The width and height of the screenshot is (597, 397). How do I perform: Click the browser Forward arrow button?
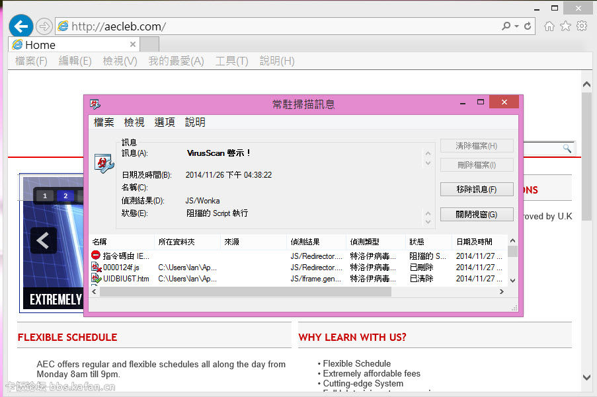(44, 26)
